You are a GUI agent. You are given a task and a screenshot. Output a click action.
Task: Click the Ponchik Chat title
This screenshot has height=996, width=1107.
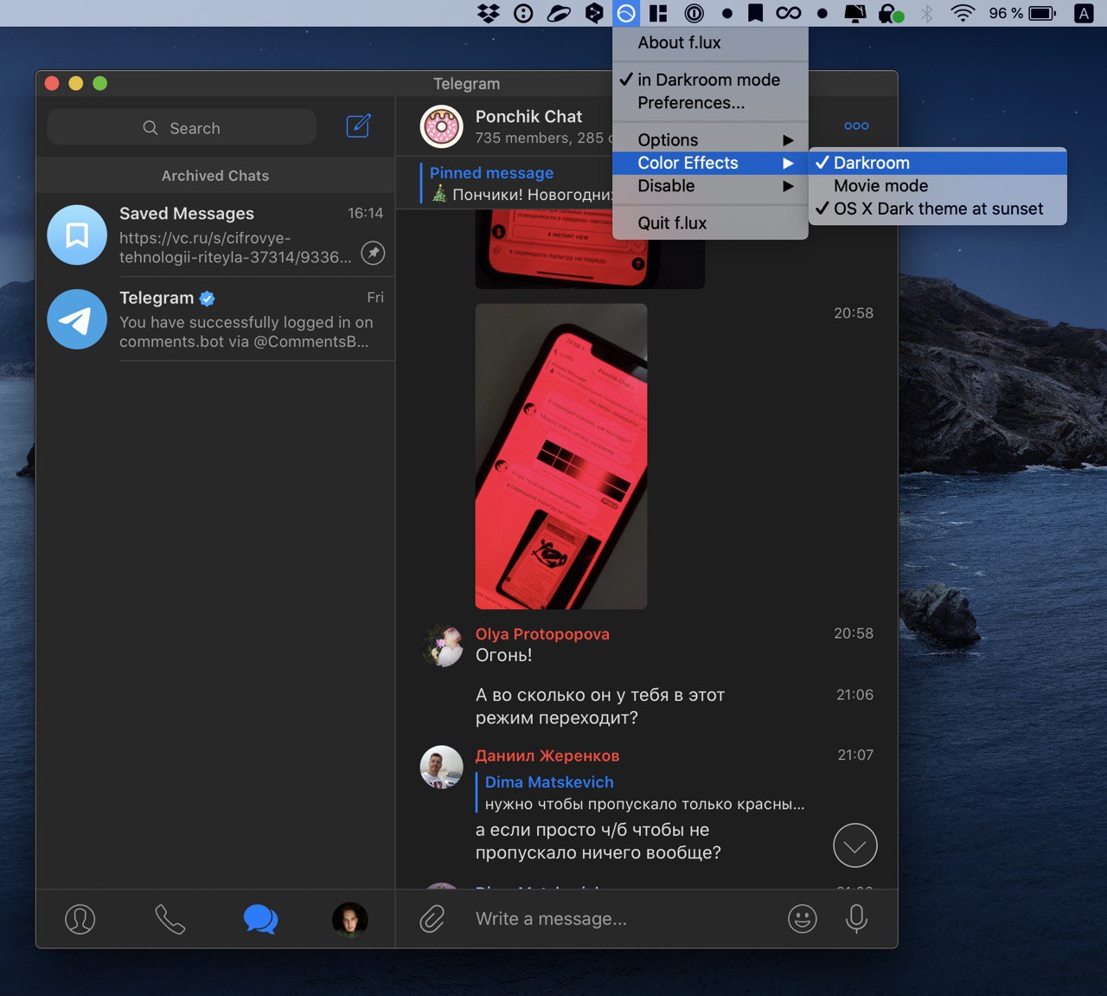528,117
